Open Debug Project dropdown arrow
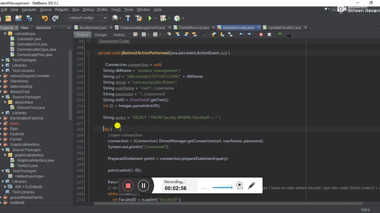 pos(169,18)
